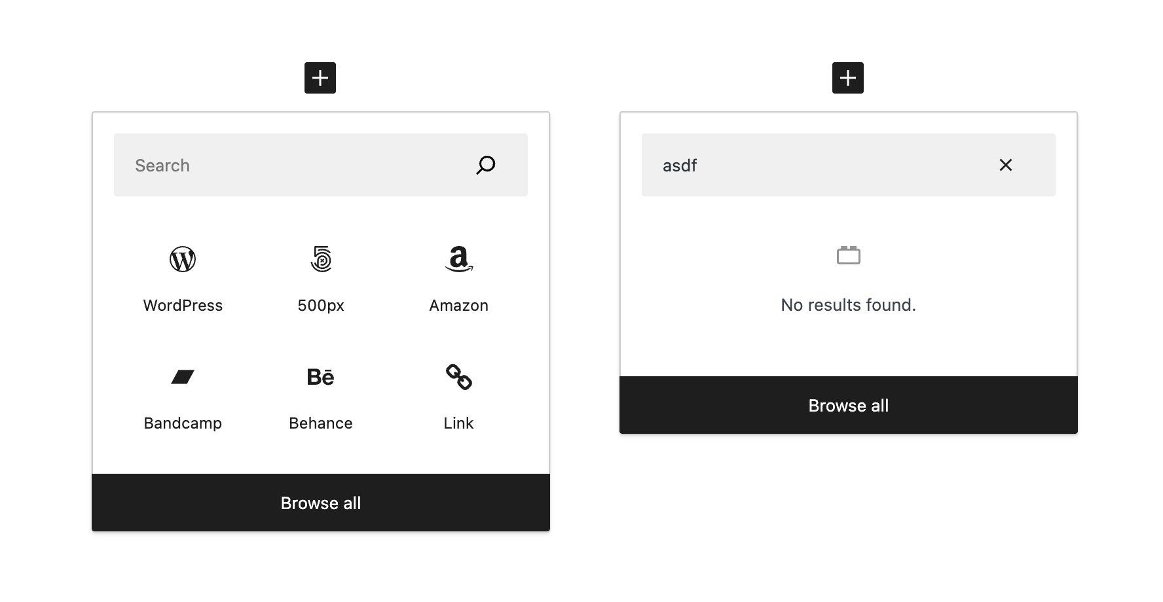Click the magnifying glass search icon
The width and height of the screenshot is (1163, 602).
[x=485, y=166]
